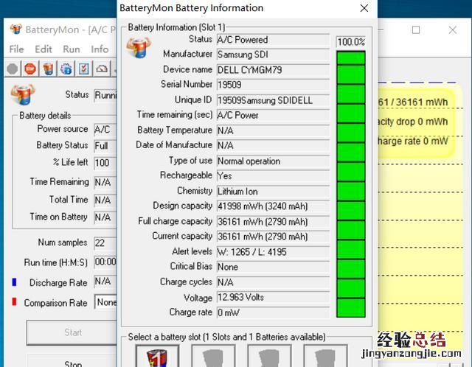Image resolution: width=472 pixels, height=367 pixels.
Task: Click the Chemistry field Lithium Ion
Action: (273, 192)
